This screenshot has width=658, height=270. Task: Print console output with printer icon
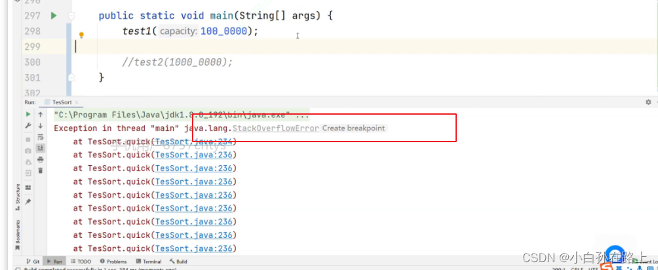(40, 159)
